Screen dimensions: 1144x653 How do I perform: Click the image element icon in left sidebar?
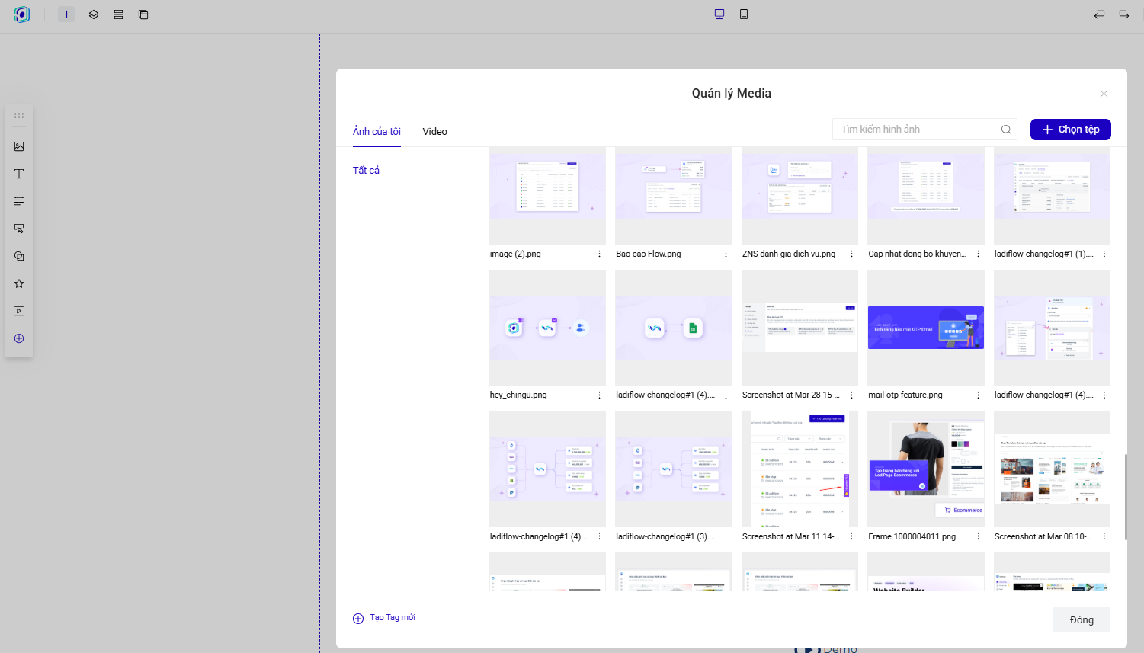click(19, 146)
